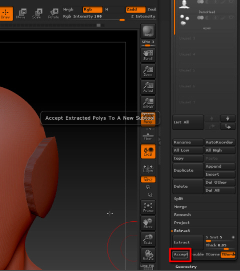The width and height of the screenshot is (240, 271).
Task: Toggle eye visibility on eyes subtool
Action: point(231,18)
